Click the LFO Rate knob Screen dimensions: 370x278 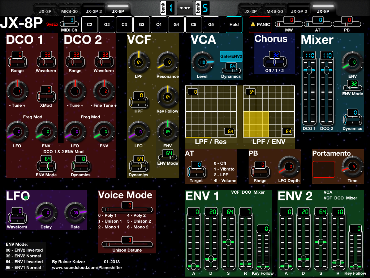(x=75, y=213)
